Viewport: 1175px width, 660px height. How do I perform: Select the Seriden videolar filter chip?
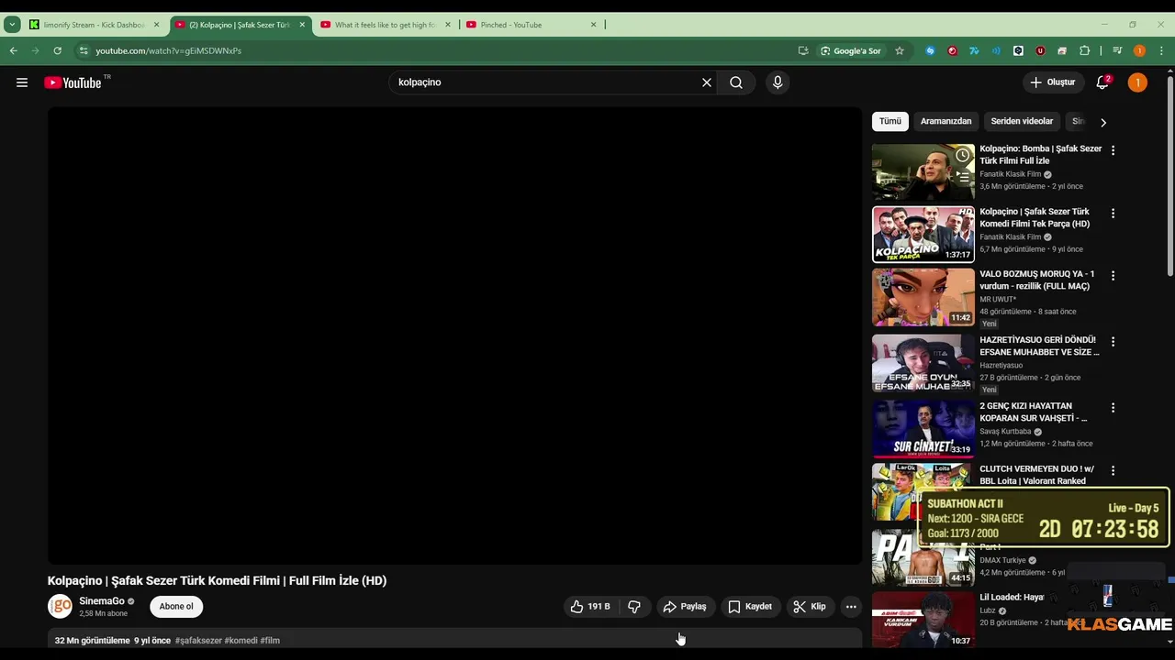[x=1022, y=121]
